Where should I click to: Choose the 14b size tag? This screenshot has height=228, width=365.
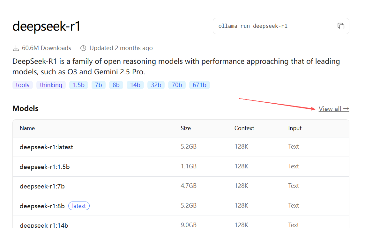point(135,85)
